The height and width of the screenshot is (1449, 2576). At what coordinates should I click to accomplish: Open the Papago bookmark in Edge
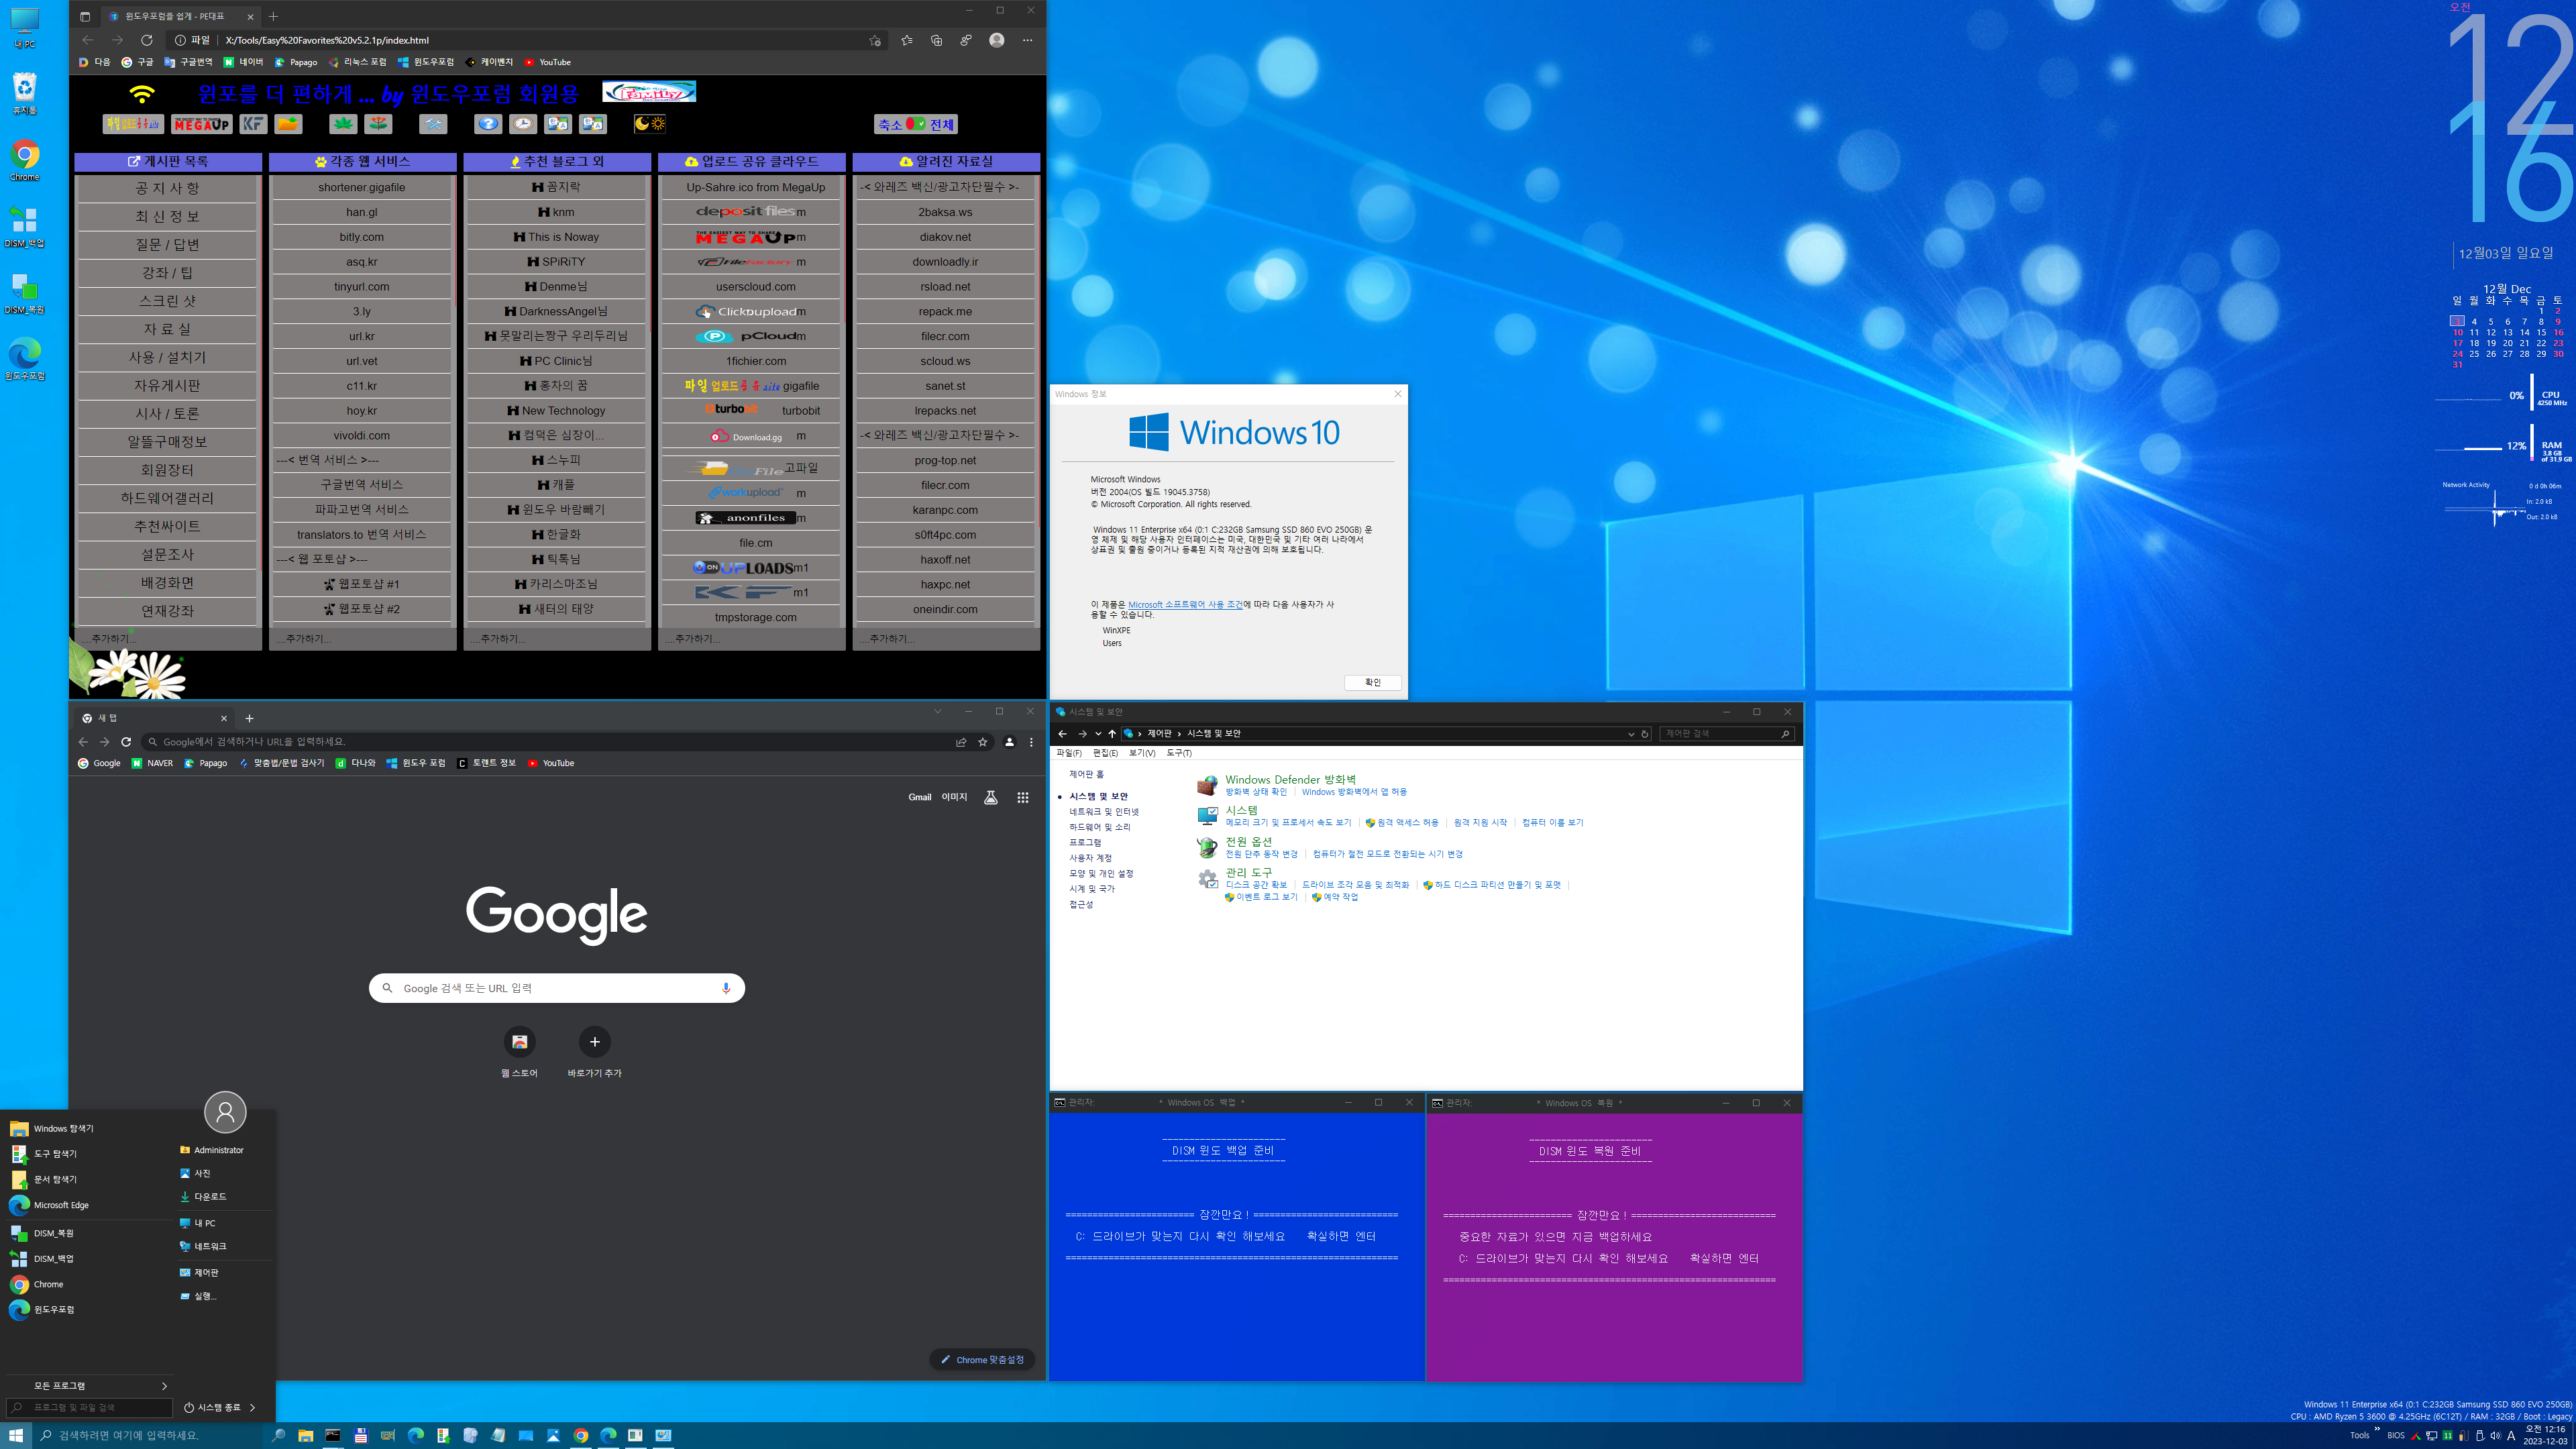click(296, 62)
